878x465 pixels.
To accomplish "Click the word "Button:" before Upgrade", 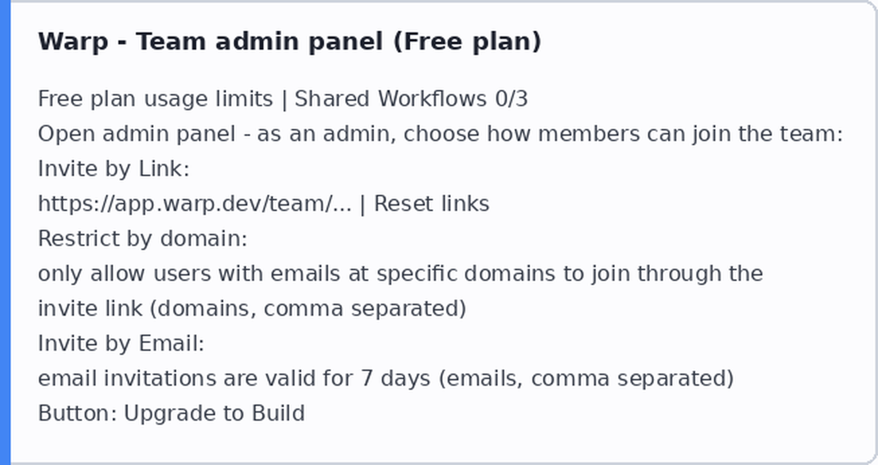I will (x=78, y=413).
